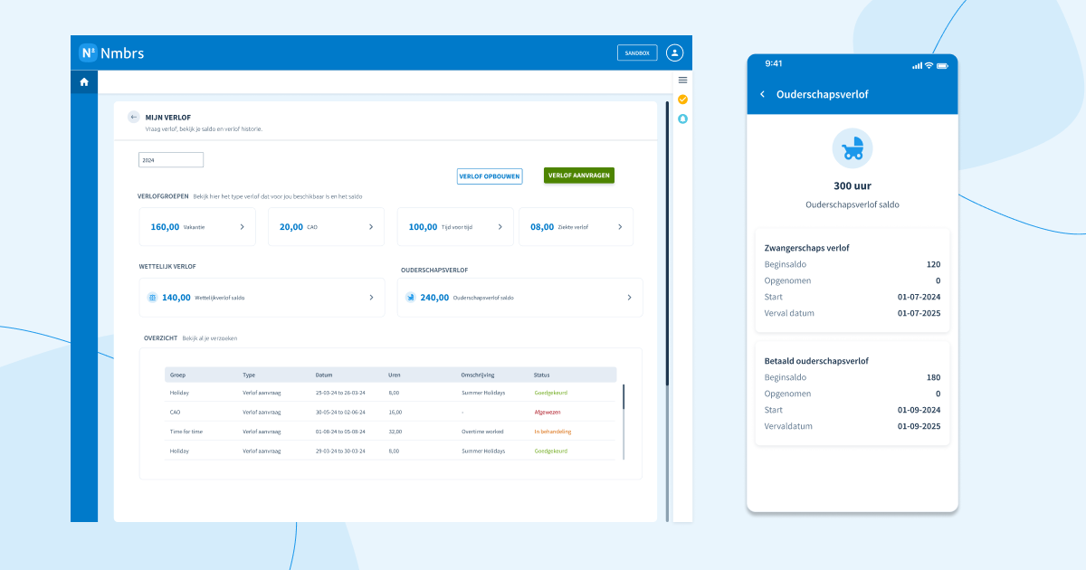
Task: Click the Afgewezen status in CAO row
Action: coord(548,412)
